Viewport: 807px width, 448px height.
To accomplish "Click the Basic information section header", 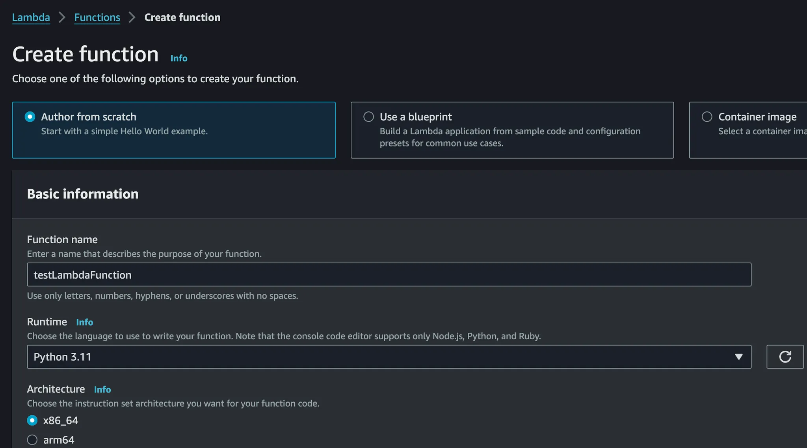I will [x=83, y=194].
